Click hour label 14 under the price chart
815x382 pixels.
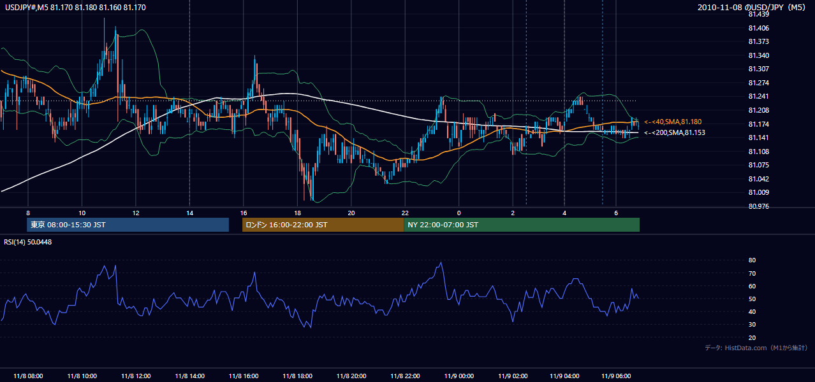pyautogui.click(x=189, y=212)
